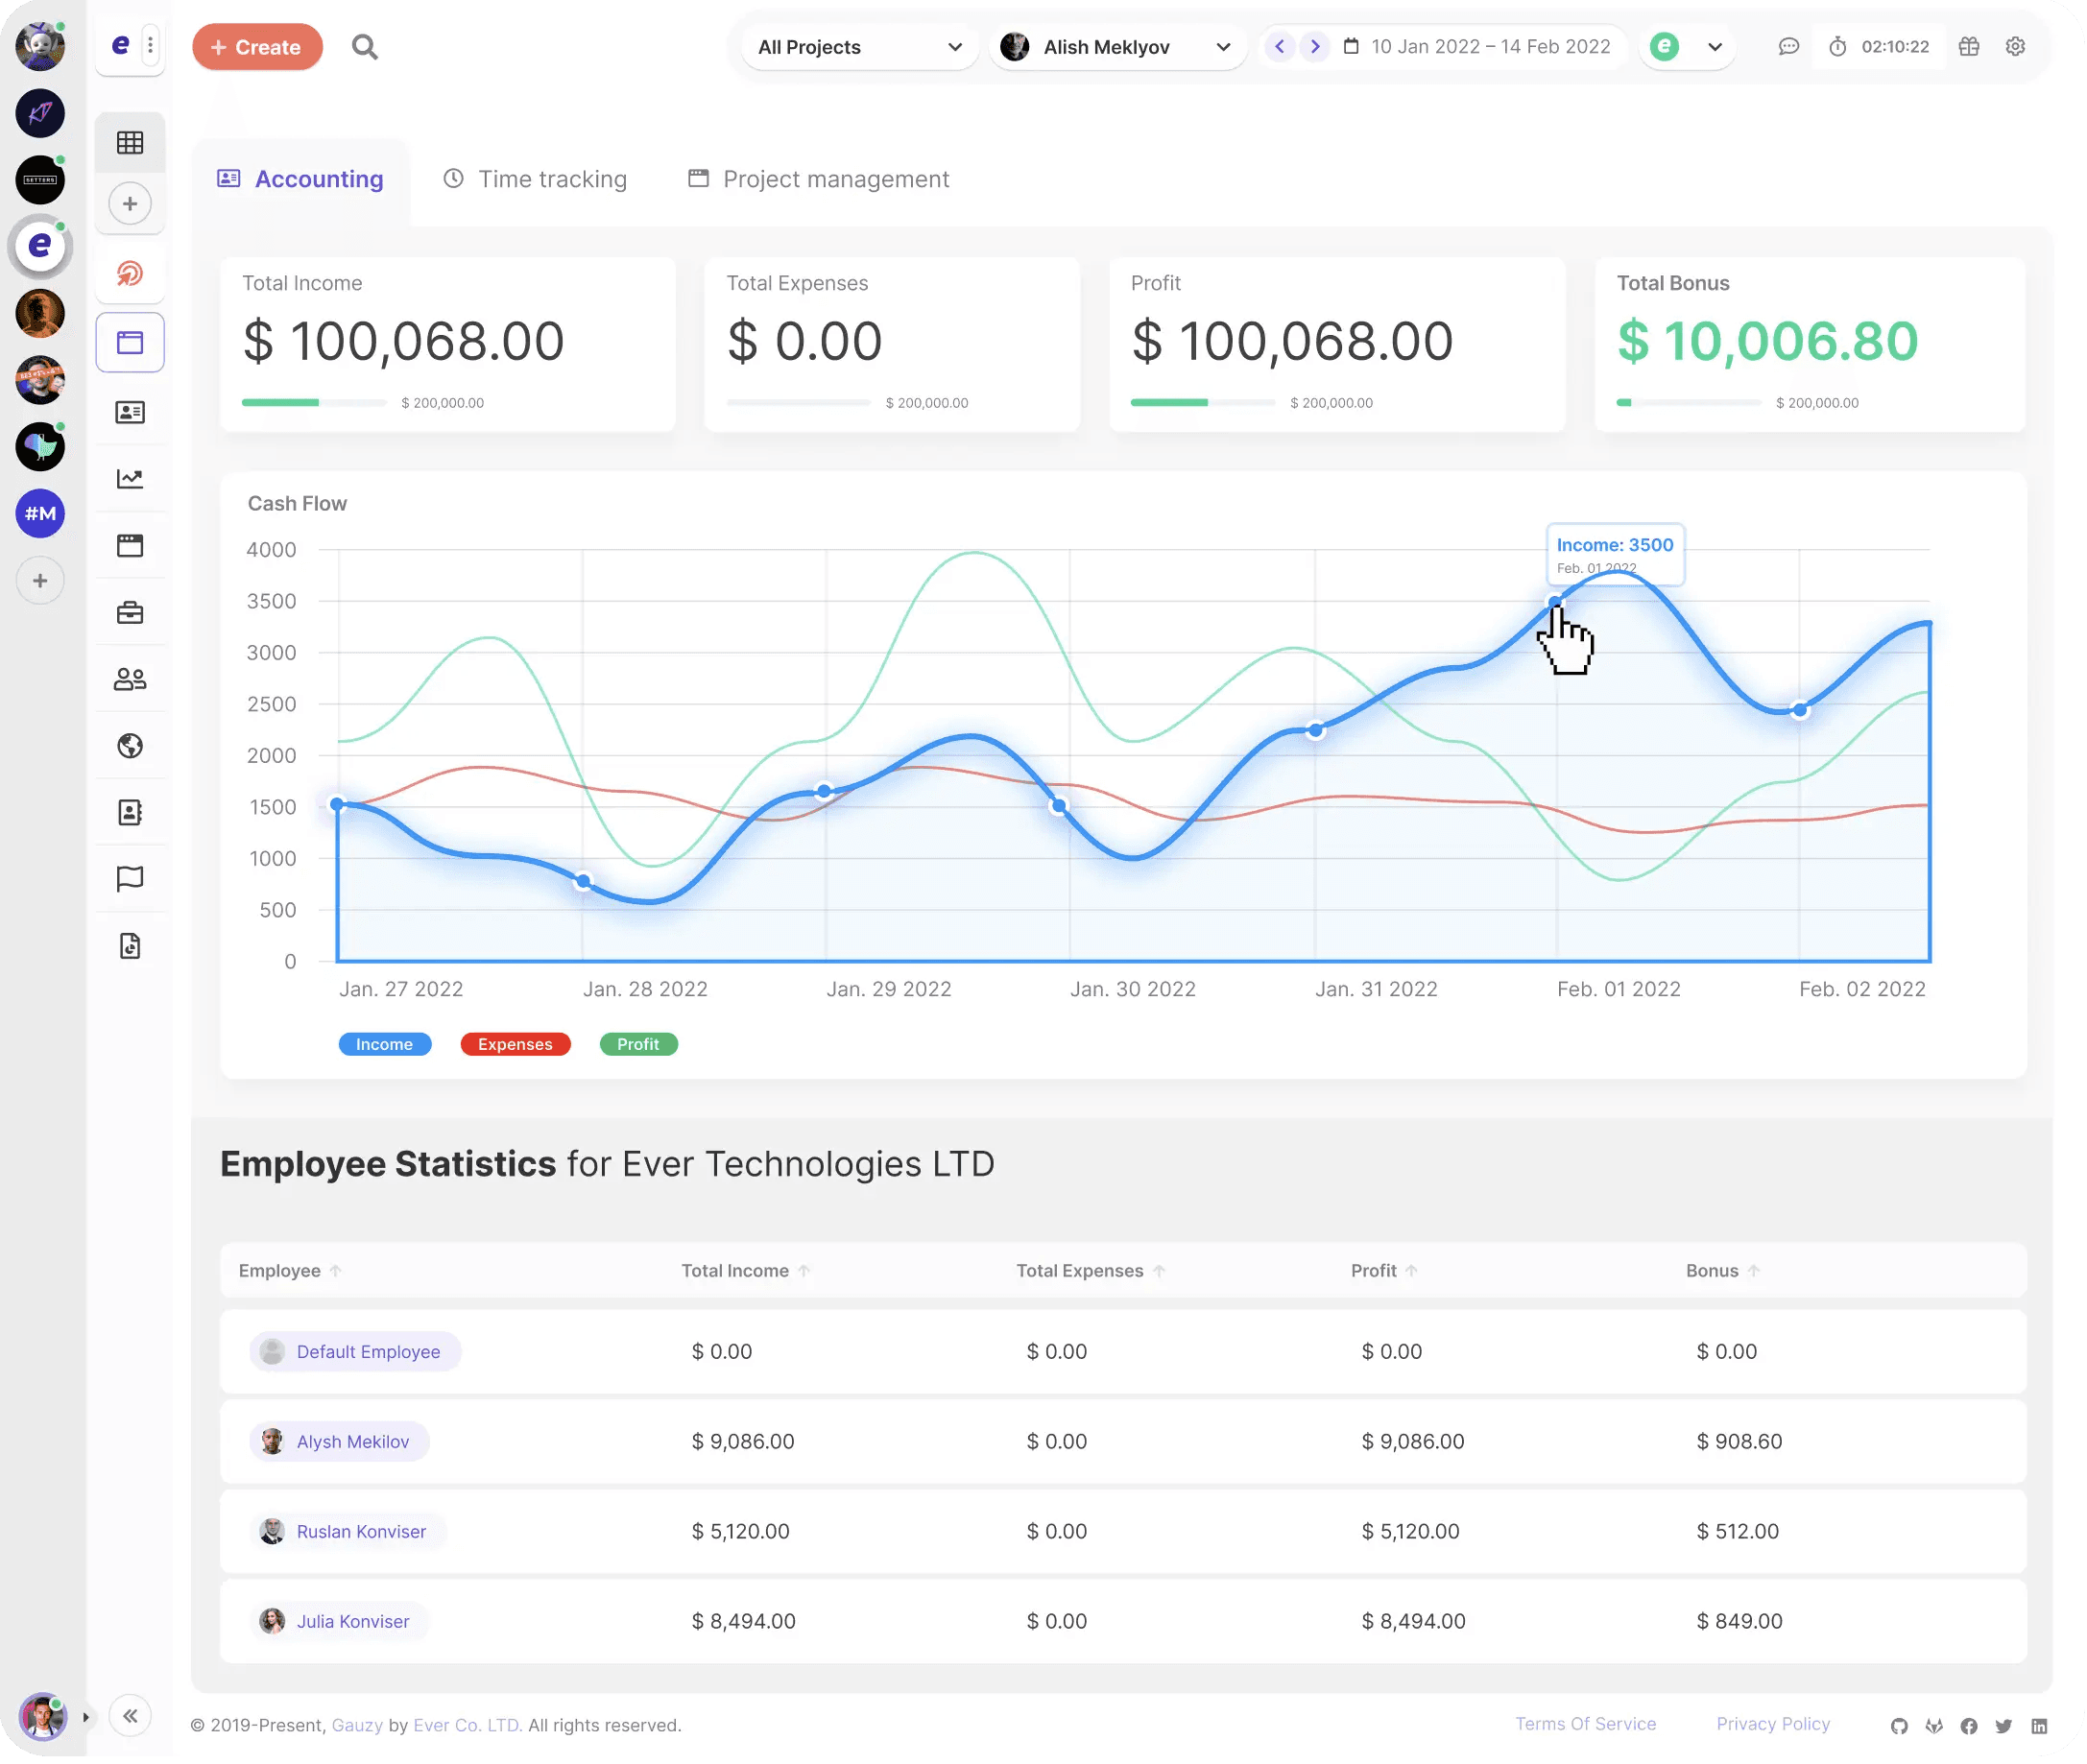Open the chat messages icon

[x=1788, y=47]
